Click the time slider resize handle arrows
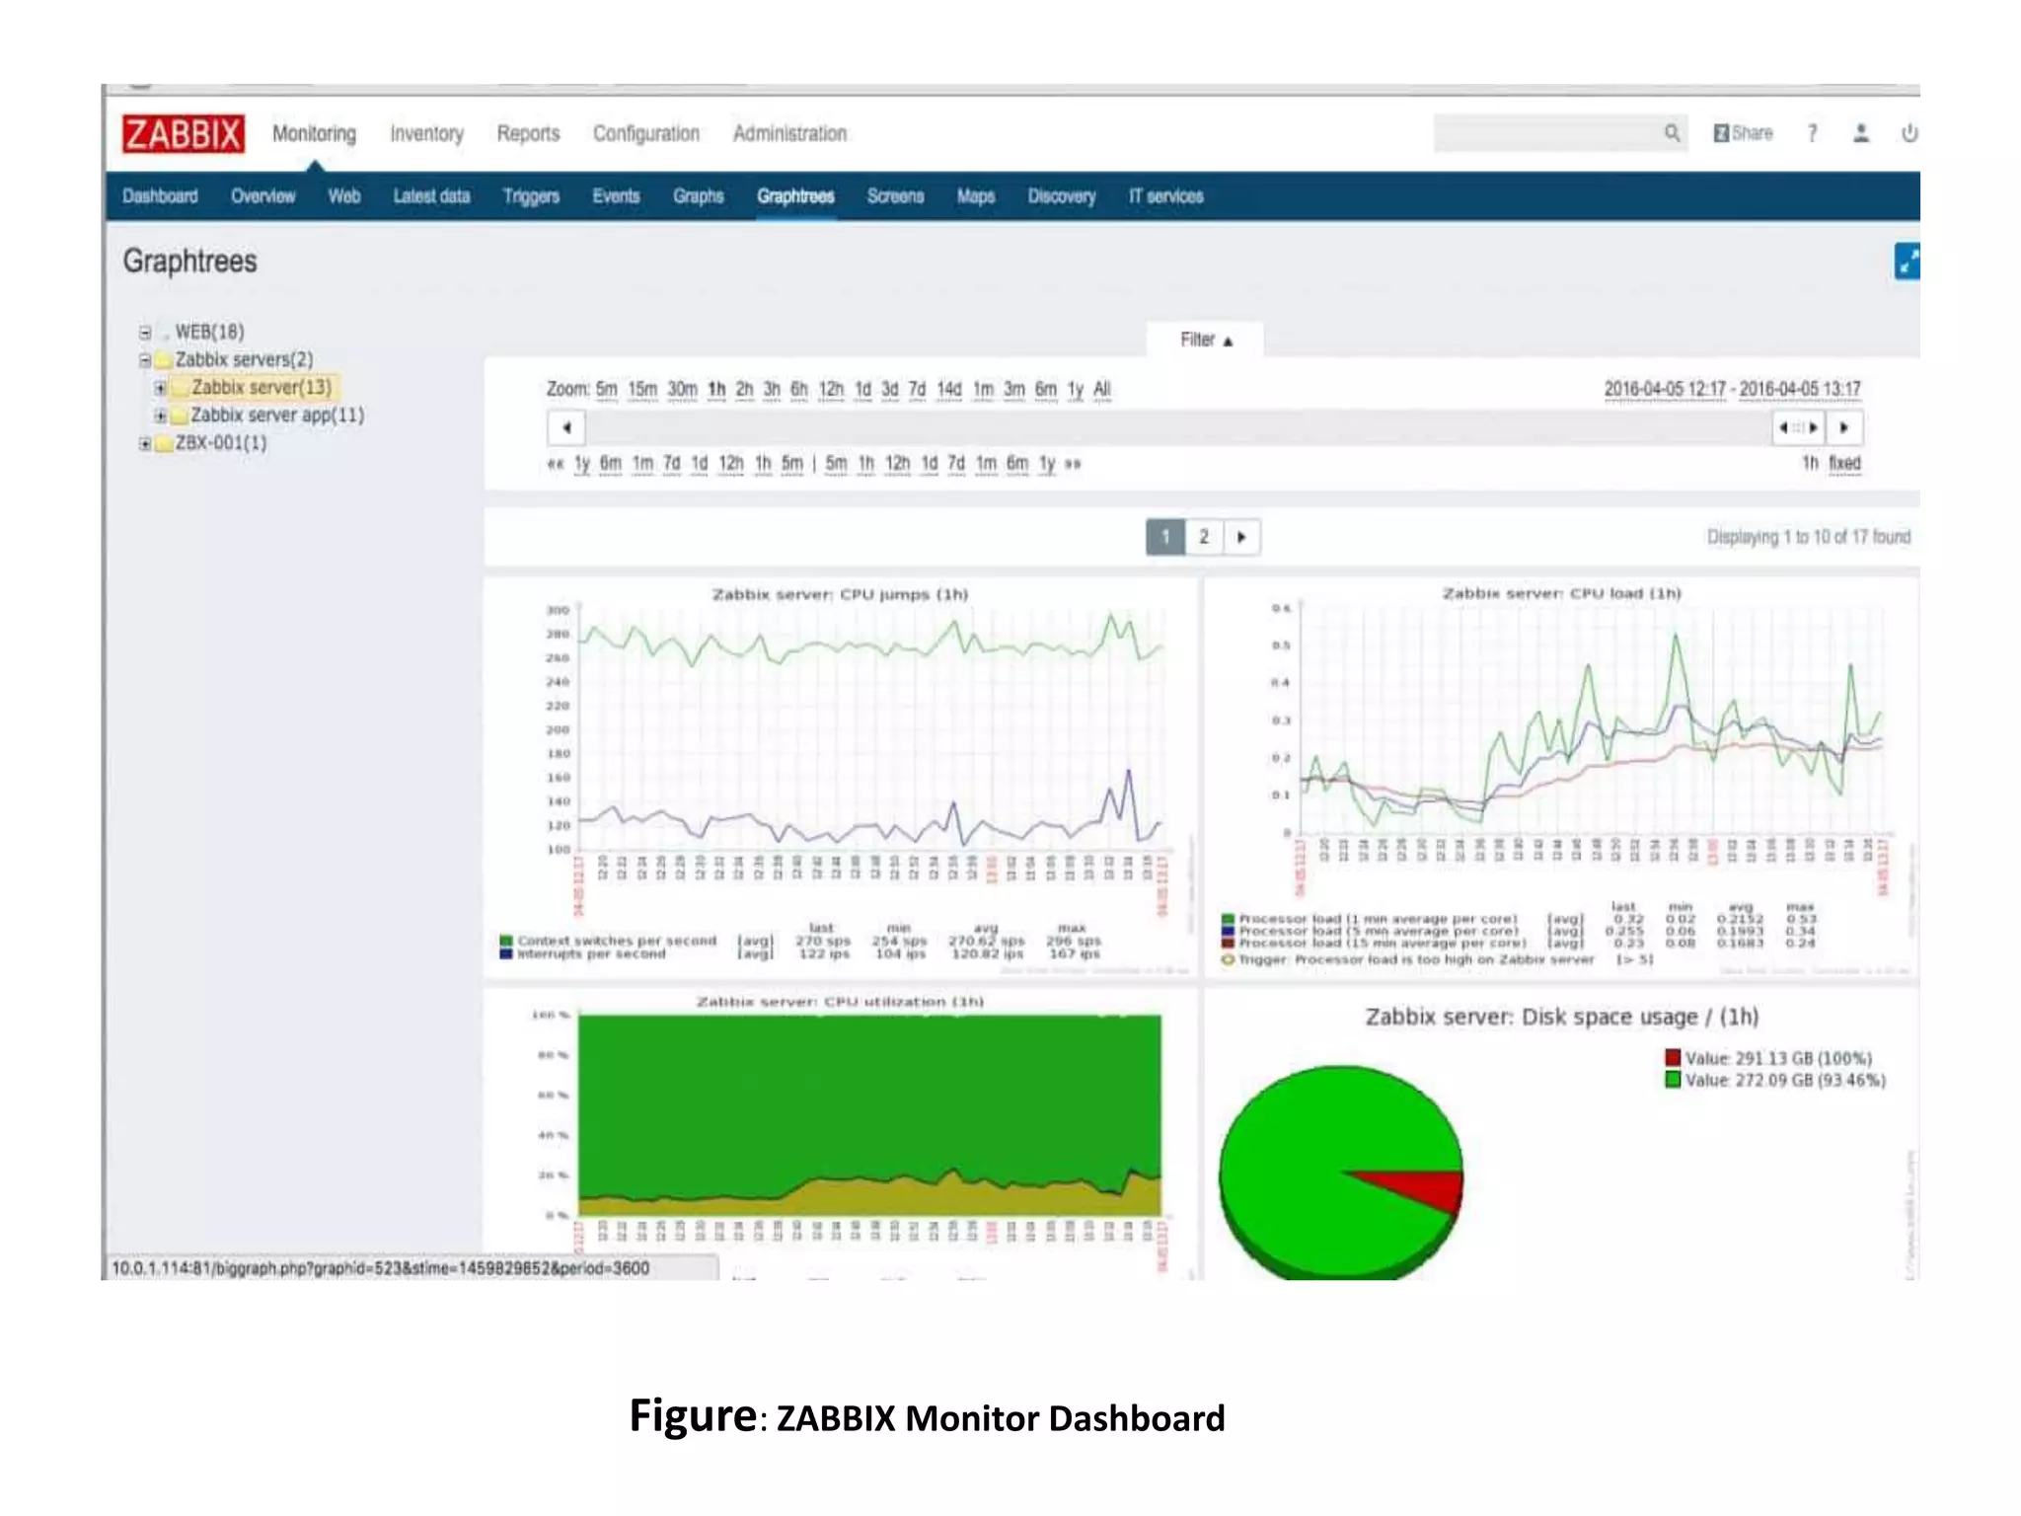 (x=1798, y=427)
